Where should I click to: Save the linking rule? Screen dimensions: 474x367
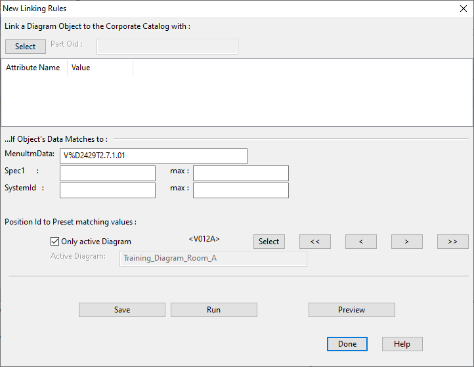(122, 310)
